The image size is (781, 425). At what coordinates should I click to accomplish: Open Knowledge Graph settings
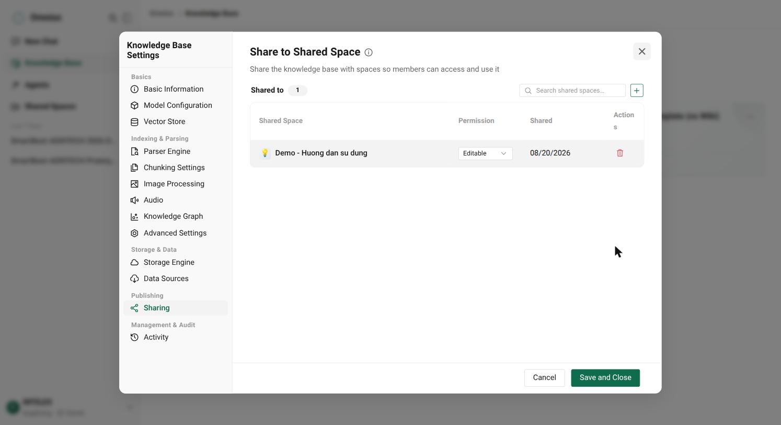(176, 216)
